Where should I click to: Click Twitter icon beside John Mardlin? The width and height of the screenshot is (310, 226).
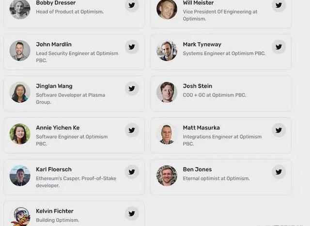click(131, 47)
